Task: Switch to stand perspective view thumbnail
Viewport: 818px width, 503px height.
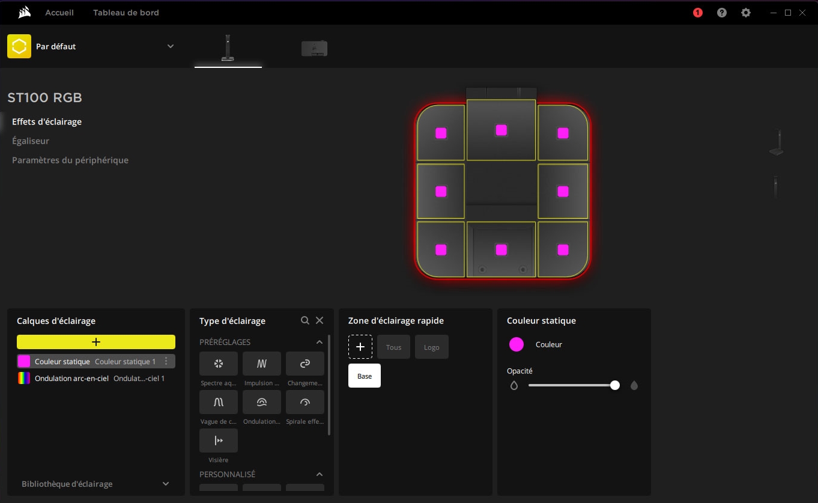Action: (776, 143)
